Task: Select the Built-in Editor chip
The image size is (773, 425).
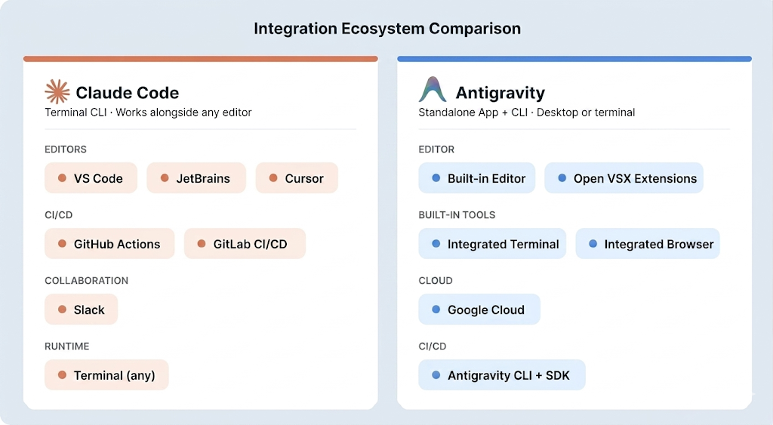Action: point(477,178)
